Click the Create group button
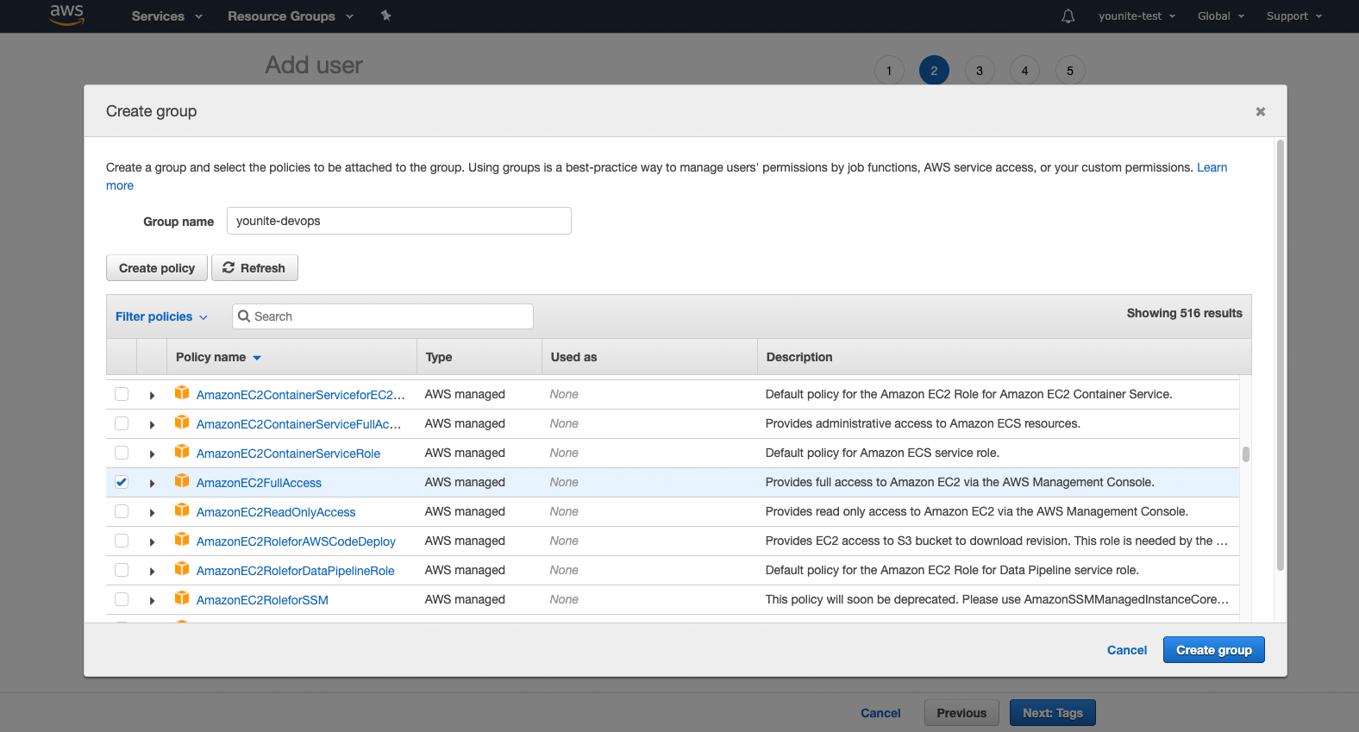1359x732 pixels. pyautogui.click(x=1213, y=650)
